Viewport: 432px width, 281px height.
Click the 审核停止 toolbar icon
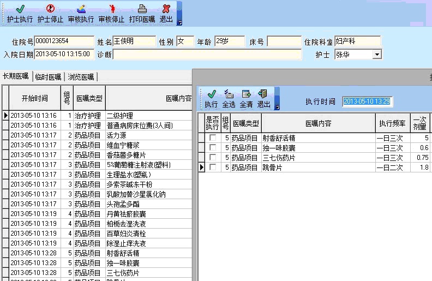pyautogui.click(x=112, y=9)
